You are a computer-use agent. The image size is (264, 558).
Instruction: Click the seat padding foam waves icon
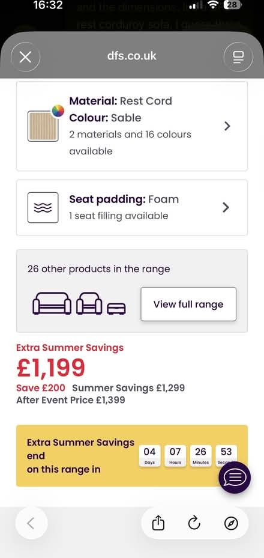pos(43,207)
